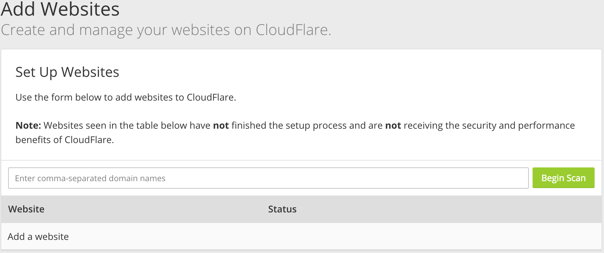Click the 'Set Up Websites' section heading

(67, 72)
